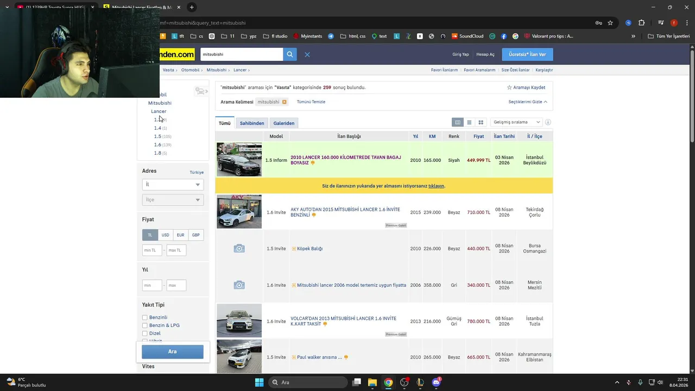Filter by Lancer 1.5 engine
Screen dimensions: 695x391
pyautogui.click(x=157, y=136)
